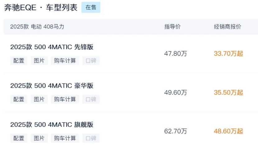Click the 35.50万起 dealer price
Image resolution: width=258 pixels, height=149 pixels.
click(x=228, y=92)
